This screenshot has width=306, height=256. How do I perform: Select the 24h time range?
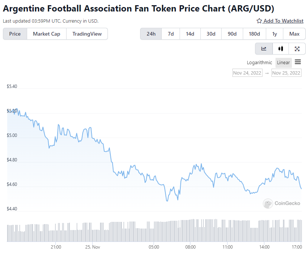point(151,34)
